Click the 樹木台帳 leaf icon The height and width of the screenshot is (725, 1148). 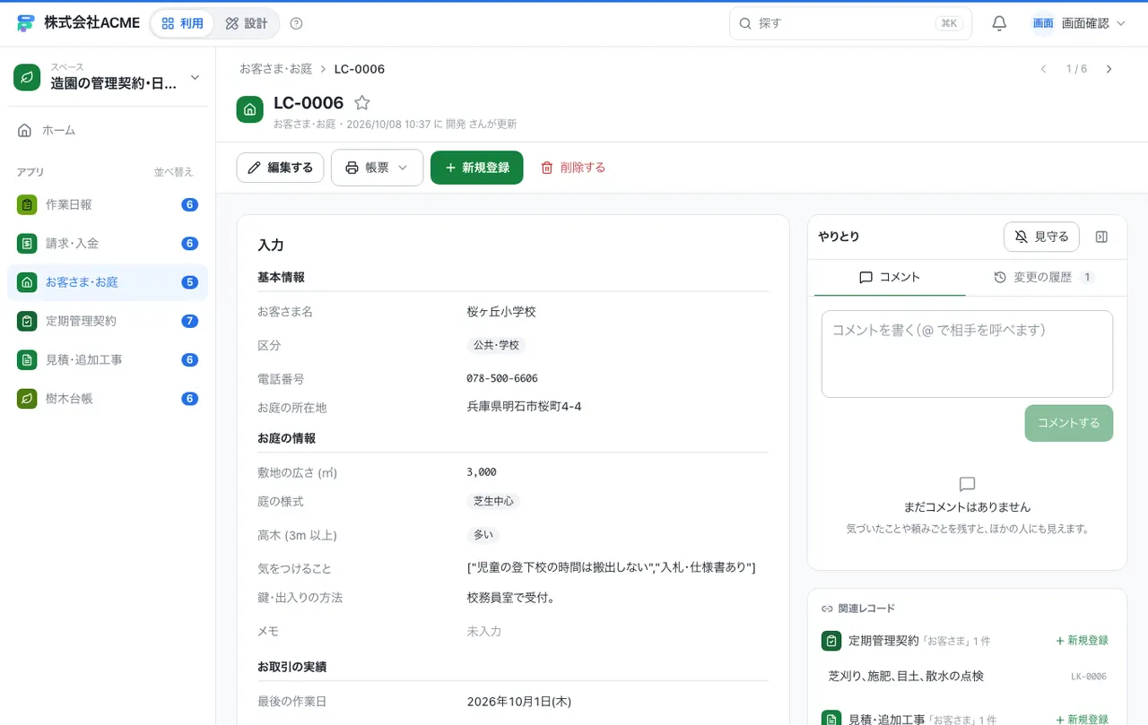[x=27, y=398]
